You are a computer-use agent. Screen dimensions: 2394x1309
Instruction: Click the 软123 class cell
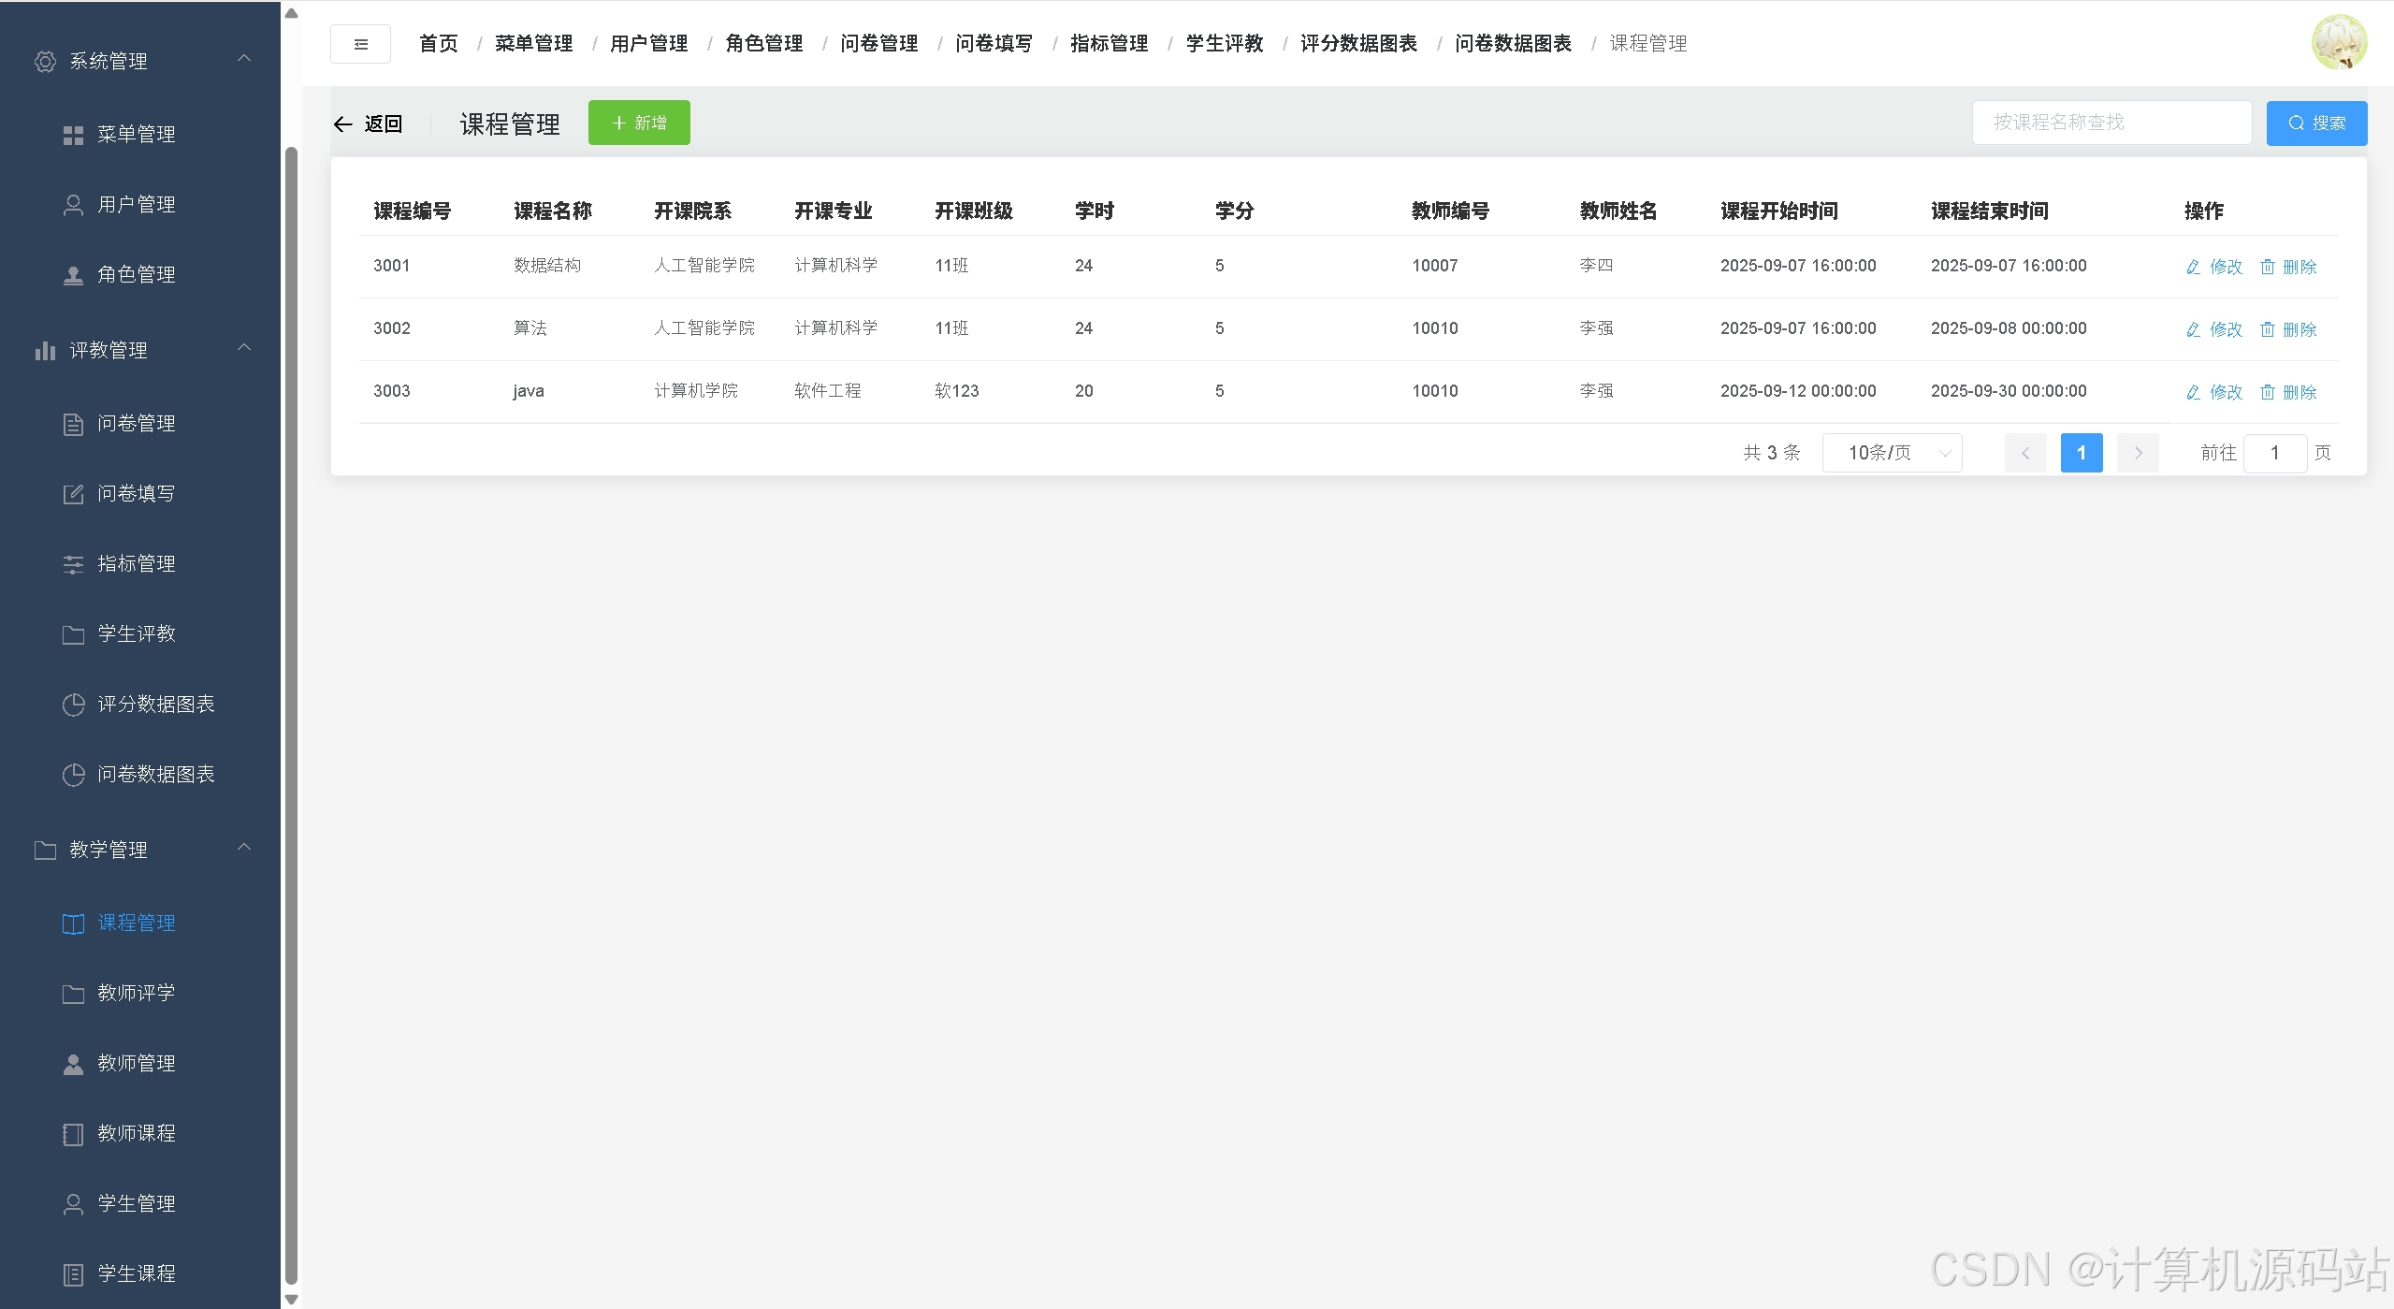(x=956, y=391)
